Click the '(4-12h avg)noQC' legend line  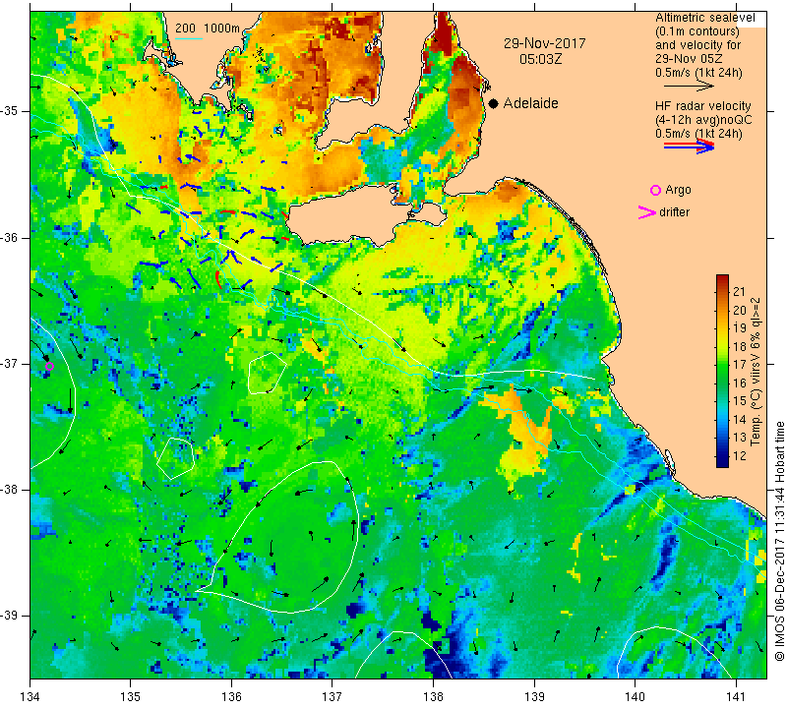coord(703,120)
